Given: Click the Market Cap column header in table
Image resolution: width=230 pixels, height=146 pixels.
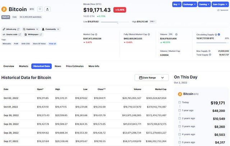Looking at the screenshot, I should (161, 89).
